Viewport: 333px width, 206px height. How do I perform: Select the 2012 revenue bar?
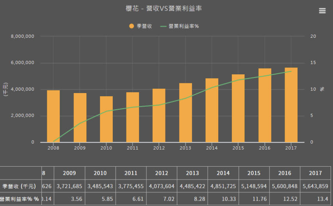click(159, 115)
